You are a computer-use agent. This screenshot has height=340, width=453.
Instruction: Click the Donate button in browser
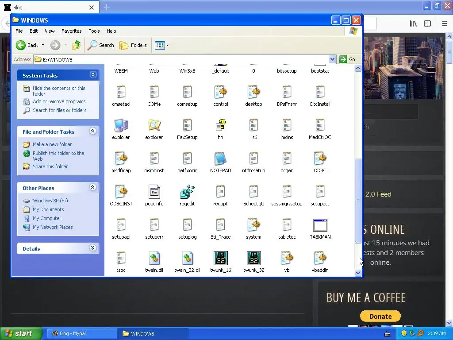pyautogui.click(x=380, y=316)
